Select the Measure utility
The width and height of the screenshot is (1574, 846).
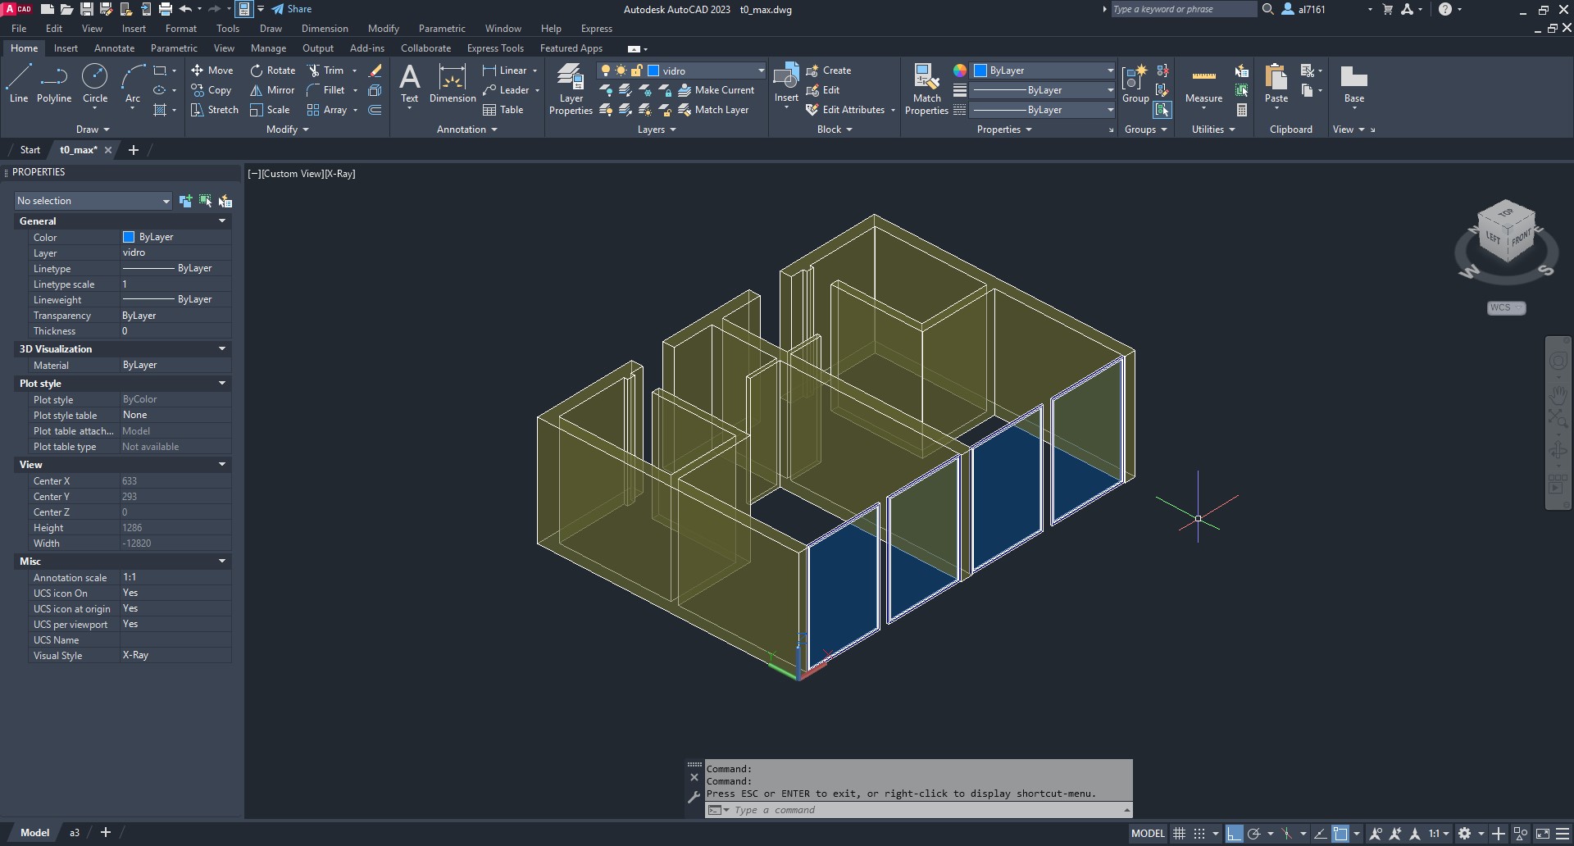(x=1203, y=84)
